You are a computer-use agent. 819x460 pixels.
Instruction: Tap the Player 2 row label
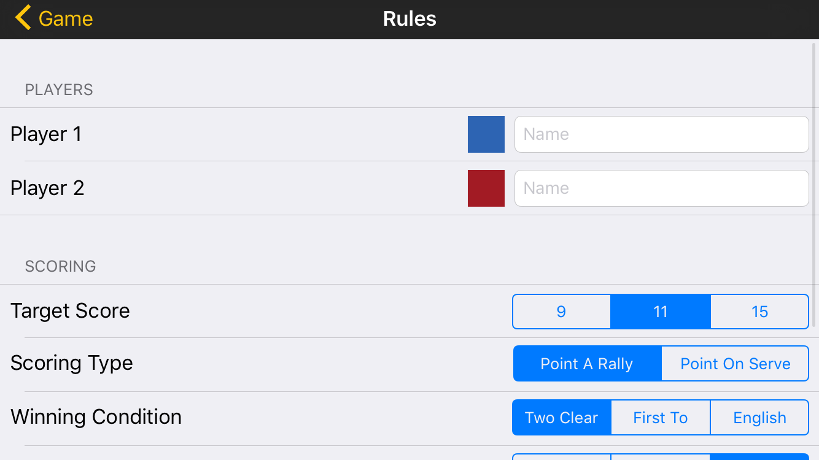tap(47, 188)
